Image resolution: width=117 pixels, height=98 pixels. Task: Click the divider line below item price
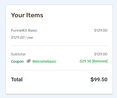click(59, 45)
